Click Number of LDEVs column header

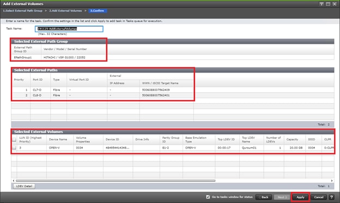(274, 139)
